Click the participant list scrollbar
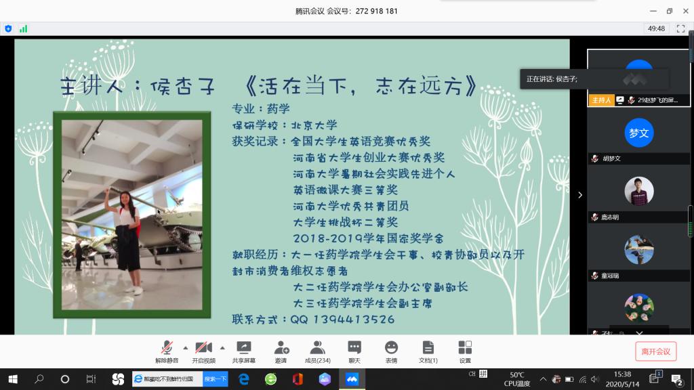 pyautogui.click(x=691, y=221)
